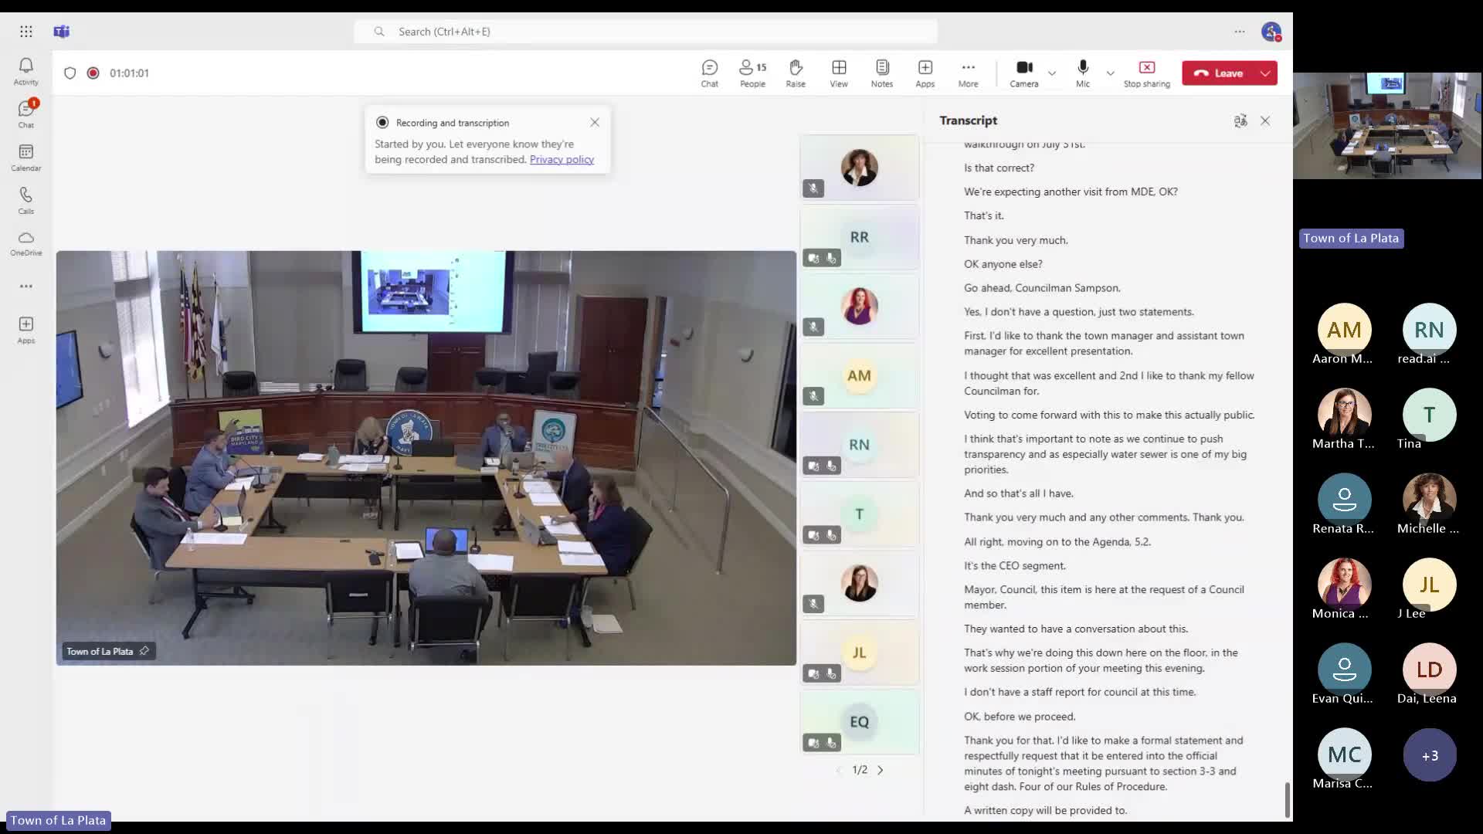Screen dimensions: 1483x834
Task: Open the More actions menu in the toolbar
Action: (x=968, y=73)
